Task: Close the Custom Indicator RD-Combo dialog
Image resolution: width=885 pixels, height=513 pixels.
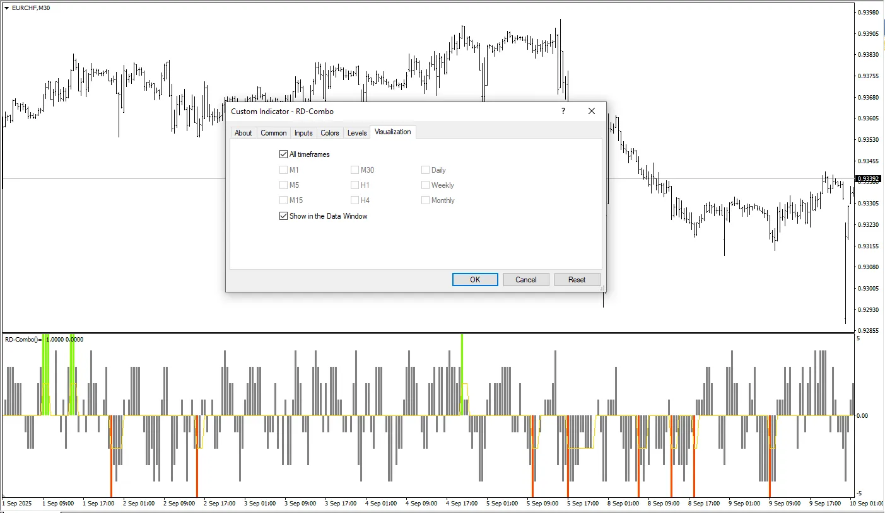Action: pyautogui.click(x=591, y=111)
